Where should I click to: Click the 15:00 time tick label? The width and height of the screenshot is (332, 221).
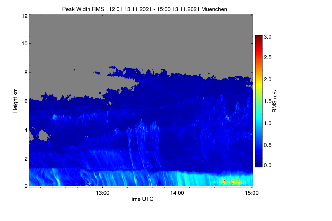point(252,193)
